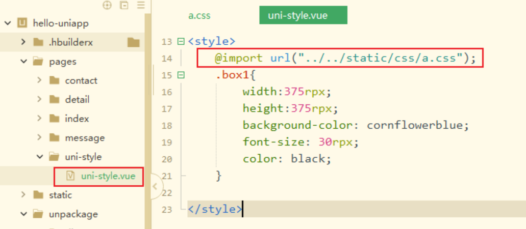Click the locate-current-file target icon
The image size is (526, 229).
click(107, 6)
